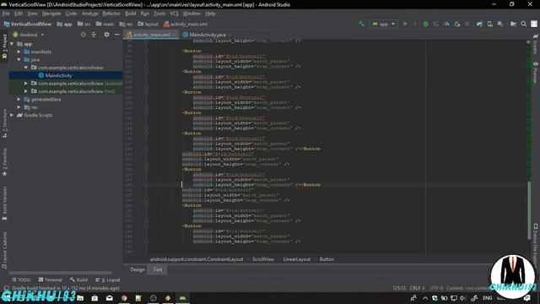Click the activity_main.xml navigation bar crumb

coord(186,24)
